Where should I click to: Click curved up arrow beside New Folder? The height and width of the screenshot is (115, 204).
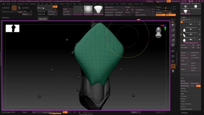(193, 48)
